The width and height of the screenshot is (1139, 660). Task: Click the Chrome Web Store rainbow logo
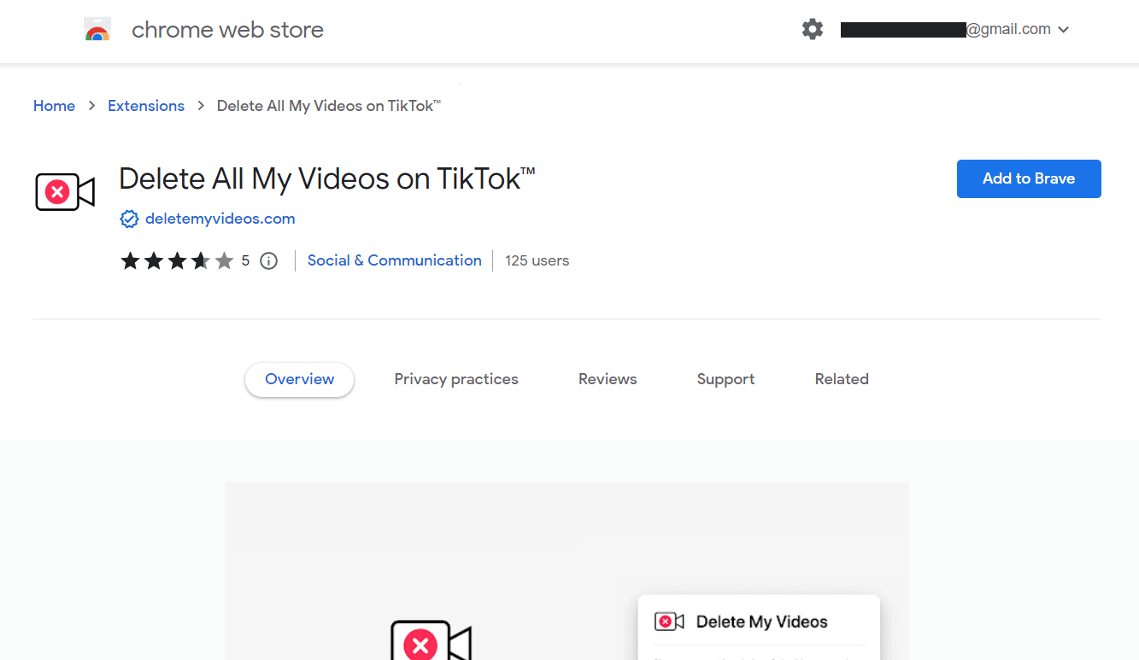point(97,30)
